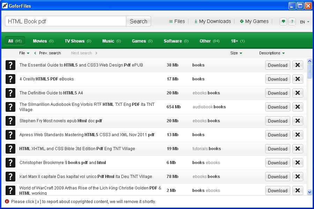Select title 'Stephen Fry Most novels epub Html doc pdf'
The image size is (314, 209).
[x=61, y=121]
